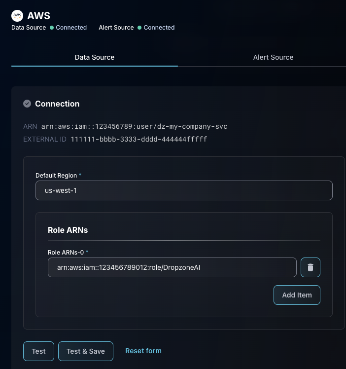Click the Connection section heading
This screenshot has height=369, width=346.
57,104
